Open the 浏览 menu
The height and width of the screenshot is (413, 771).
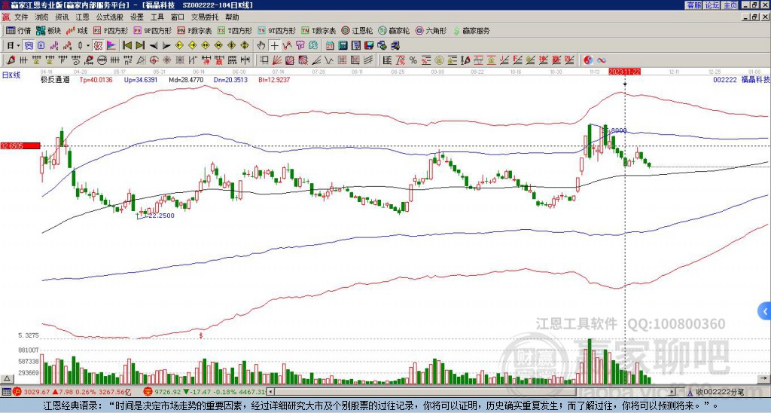pos(41,17)
